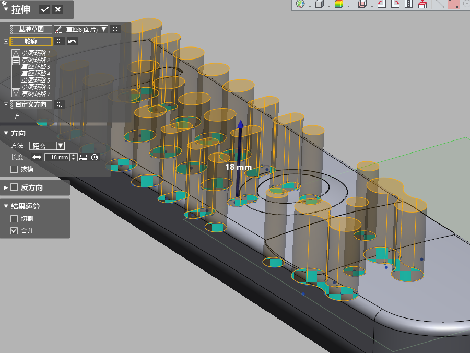Clear 自定义方向 with asterisk icon
Screen dimensions: 470x353
pyautogui.click(x=60, y=104)
